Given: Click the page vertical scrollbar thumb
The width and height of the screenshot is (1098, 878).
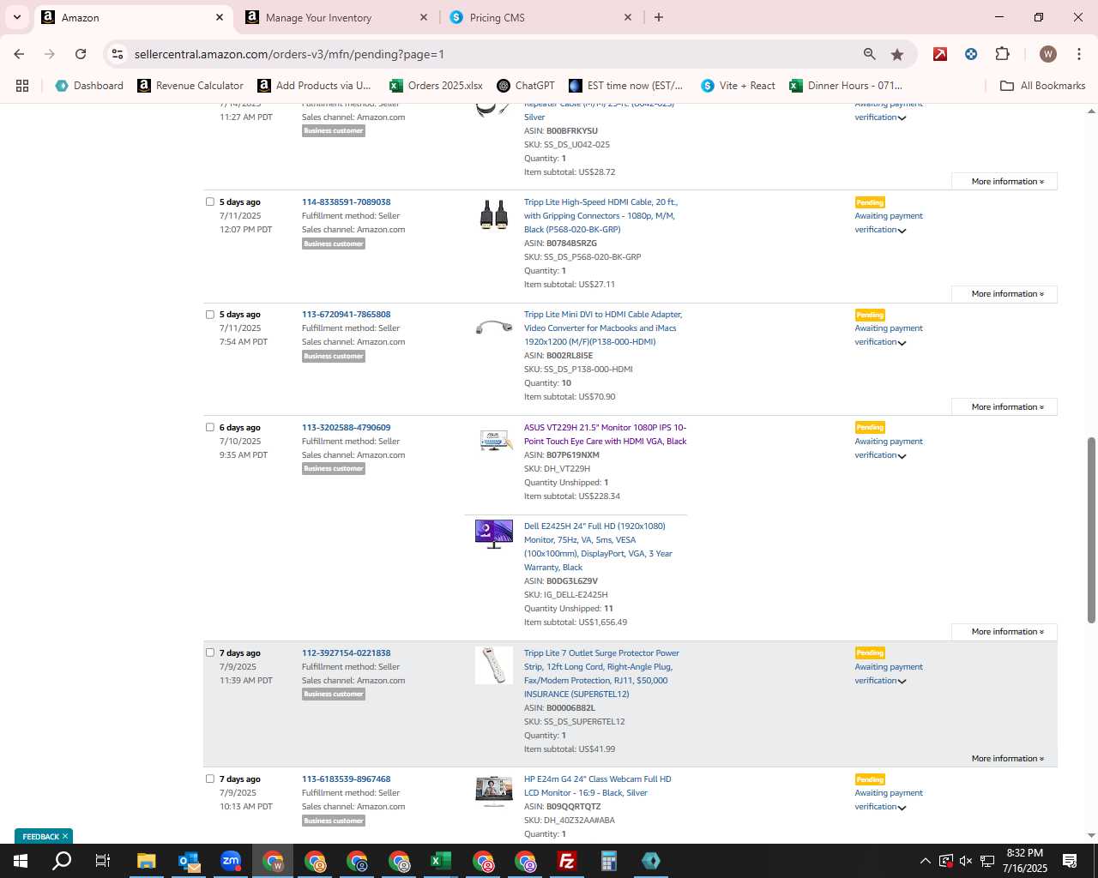Looking at the screenshot, I should coord(1091,530).
